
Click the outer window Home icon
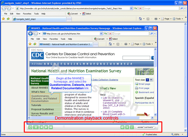[x=140, y=19]
